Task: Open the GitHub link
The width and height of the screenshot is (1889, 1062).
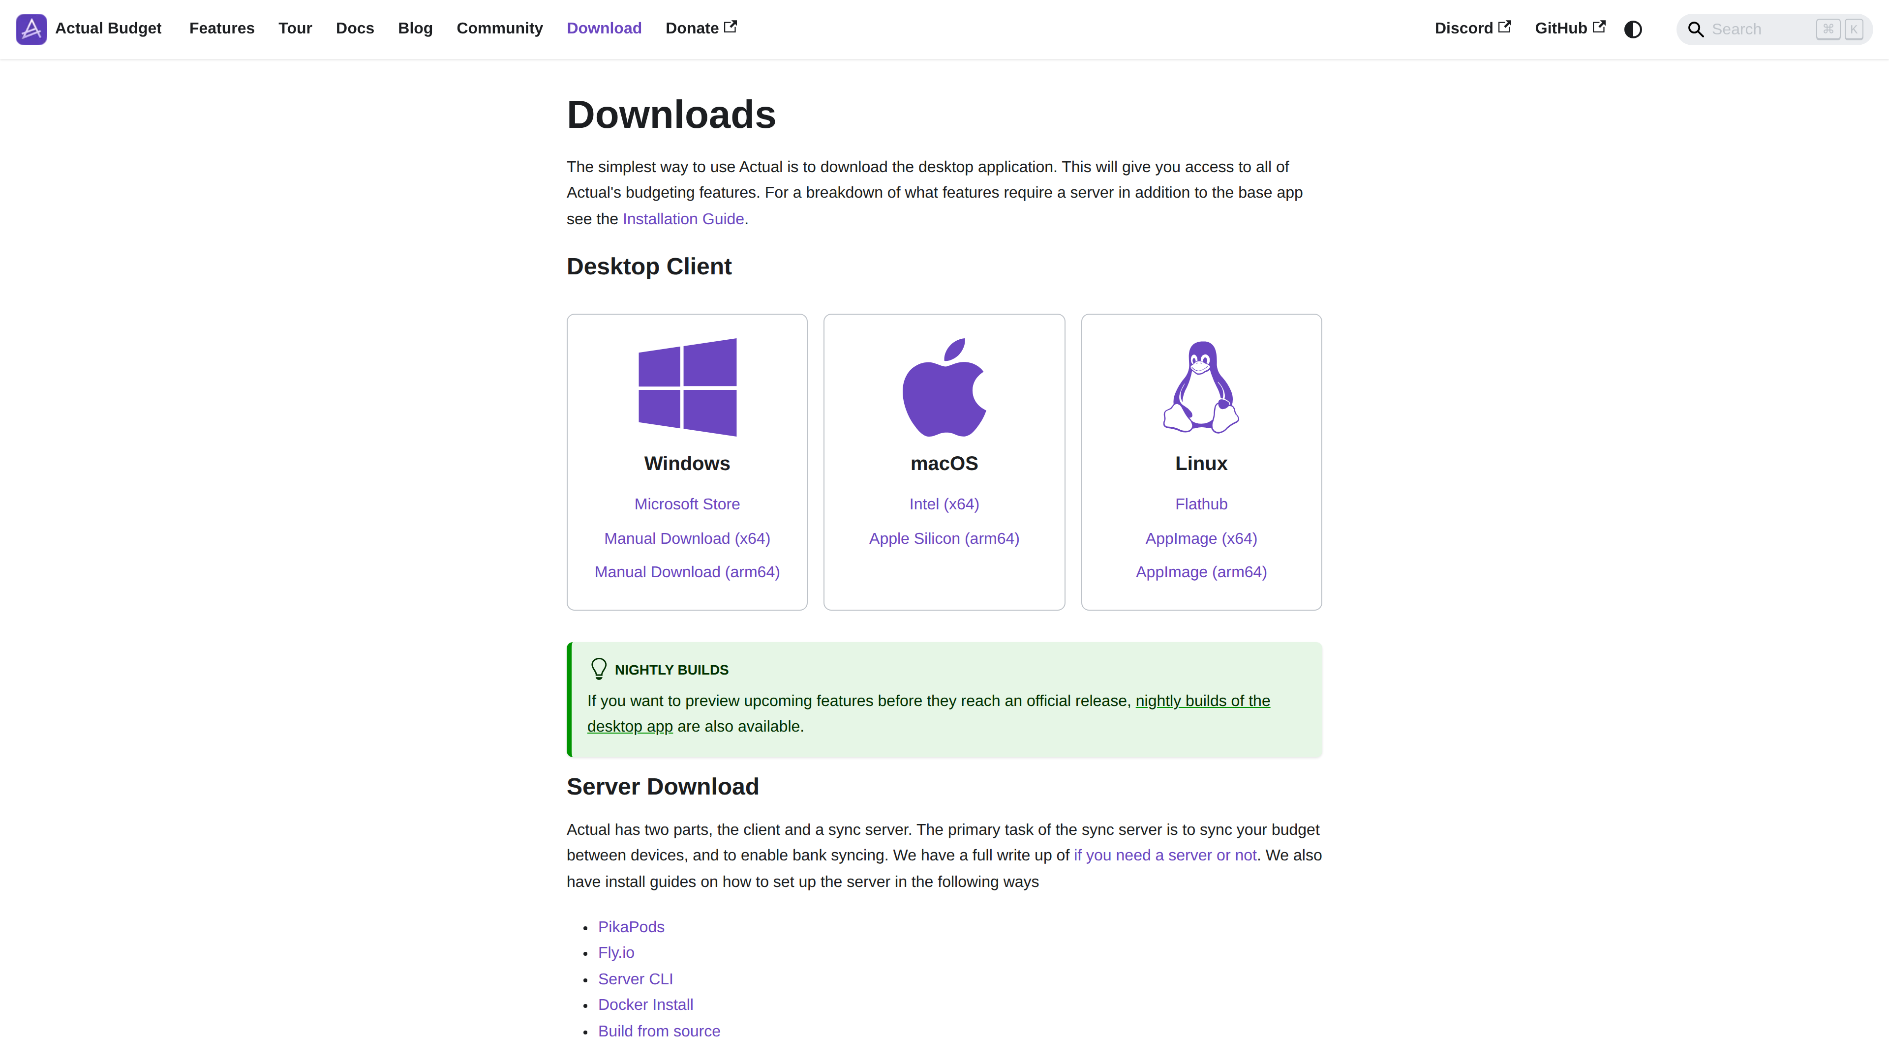Action: [1570, 28]
